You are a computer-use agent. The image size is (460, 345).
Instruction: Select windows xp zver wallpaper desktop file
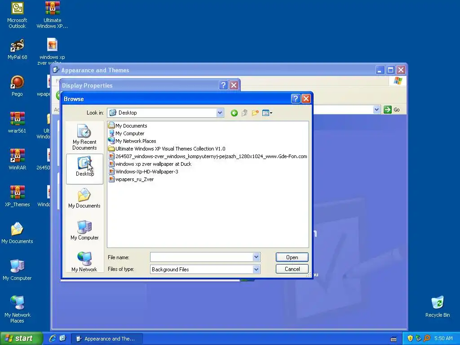[x=52, y=50]
